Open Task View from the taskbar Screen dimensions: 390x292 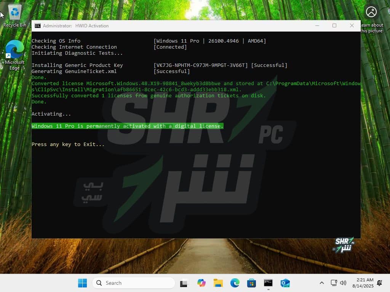point(184,283)
